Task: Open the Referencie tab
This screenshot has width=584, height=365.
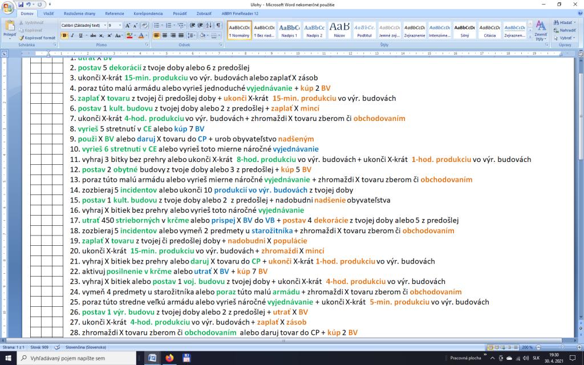Action: (114, 14)
